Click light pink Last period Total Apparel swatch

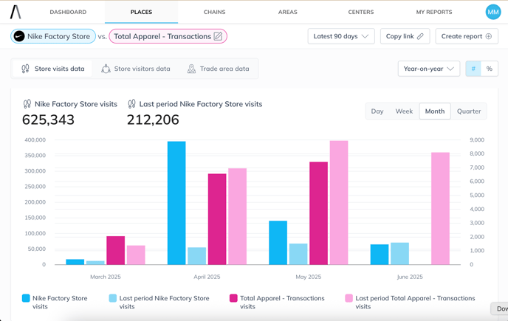[x=349, y=298]
